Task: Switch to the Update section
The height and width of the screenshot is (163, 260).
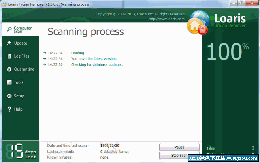Action: (21, 43)
